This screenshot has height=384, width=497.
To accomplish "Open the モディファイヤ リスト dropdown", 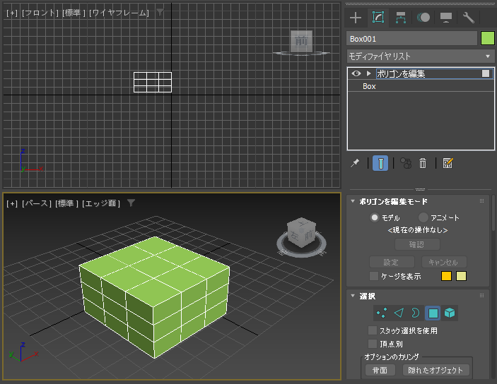I will tap(421, 56).
